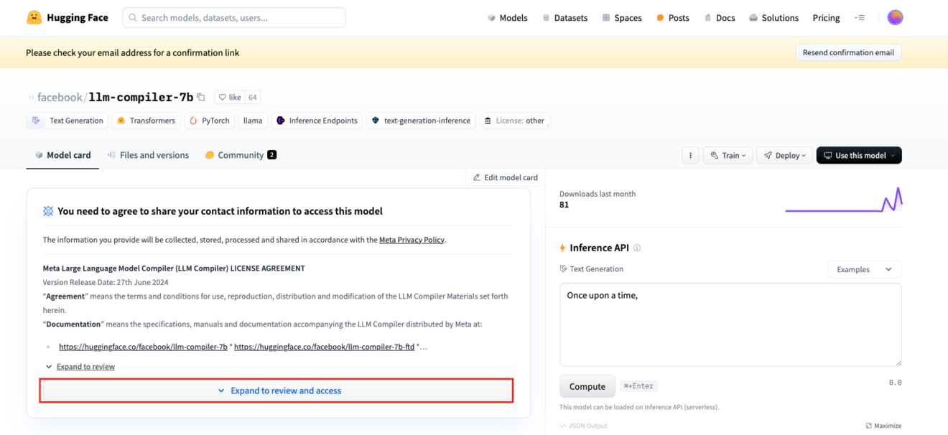Open the Docs page
The width and height of the screenshot is (948, 435).
tap(720, 18)
